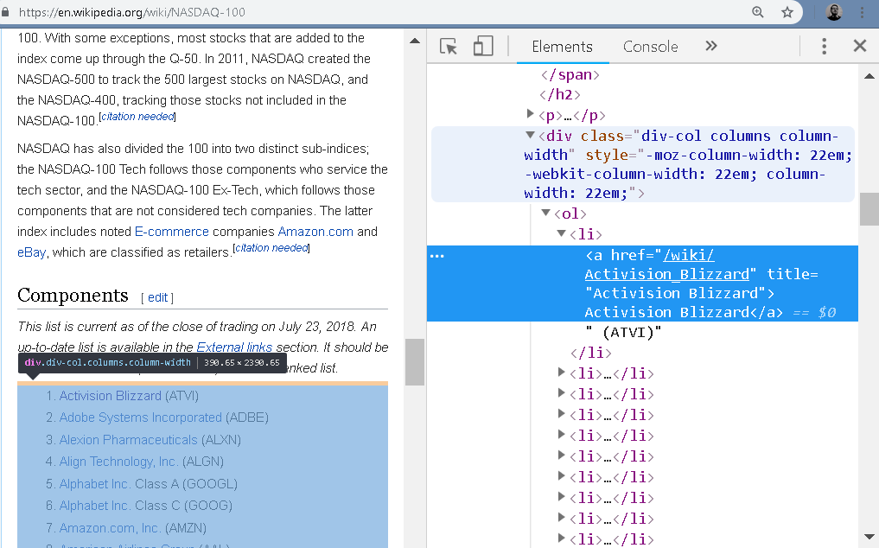Viewport: 879px width, 548px height.
Task: Open the E-commerce link
Action: [x=171, y=232]
